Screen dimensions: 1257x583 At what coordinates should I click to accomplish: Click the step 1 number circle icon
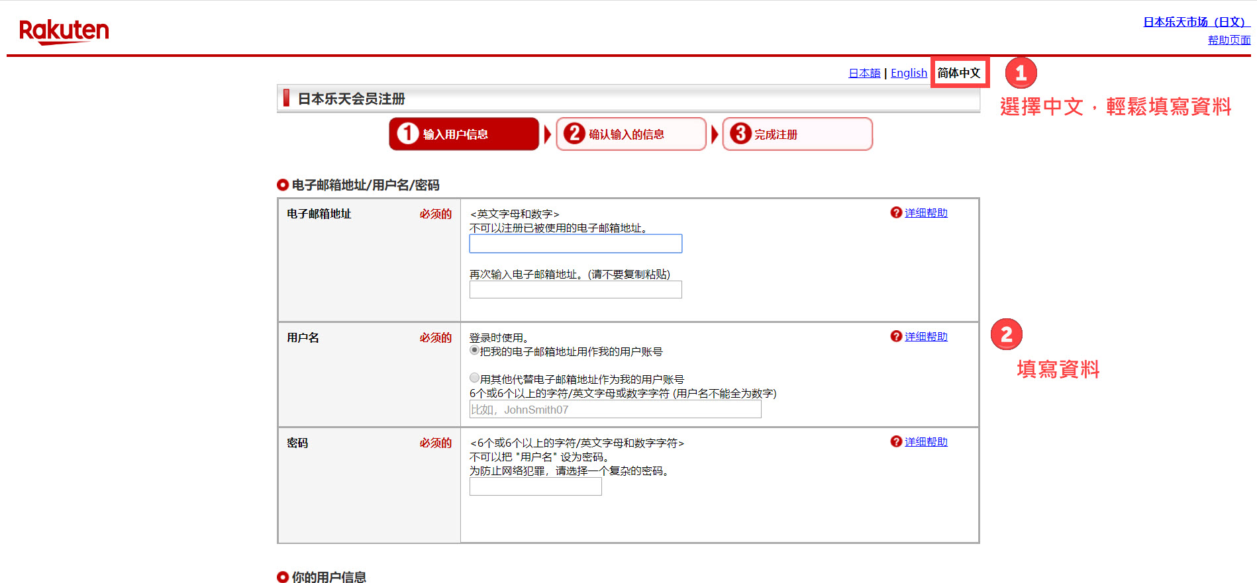(x=407, y=134)
